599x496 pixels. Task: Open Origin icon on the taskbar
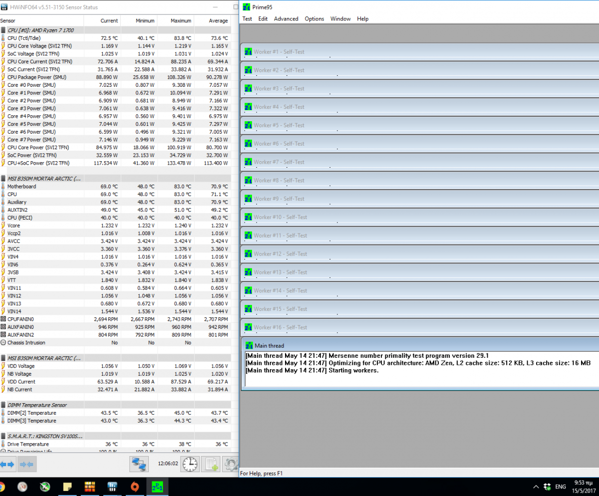pos(135,487)
